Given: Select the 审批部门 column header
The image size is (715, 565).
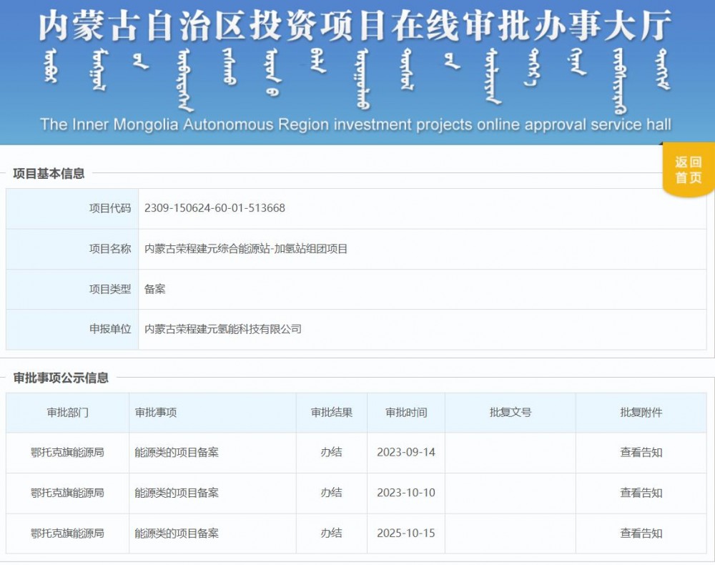Looking at the screenshot, I should pyautogui.click(x=66, y=413).
